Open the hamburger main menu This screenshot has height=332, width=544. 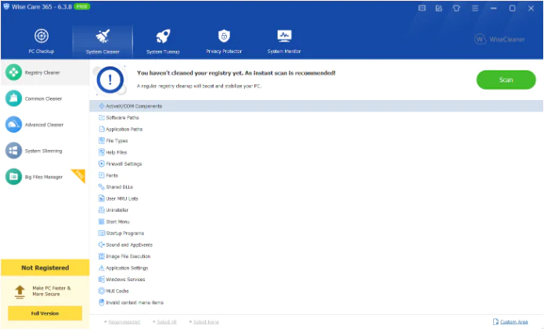[x=474, y=8]
